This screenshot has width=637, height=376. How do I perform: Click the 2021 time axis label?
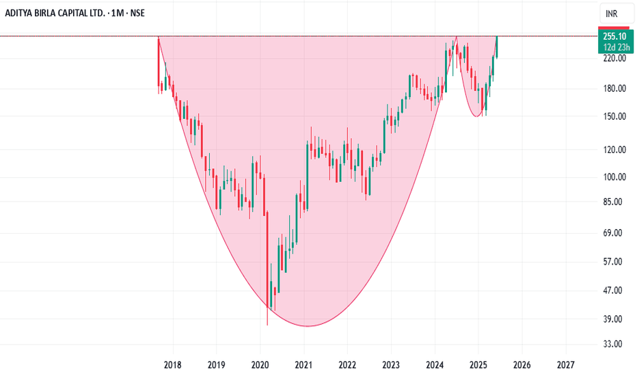tap(303, 365)
